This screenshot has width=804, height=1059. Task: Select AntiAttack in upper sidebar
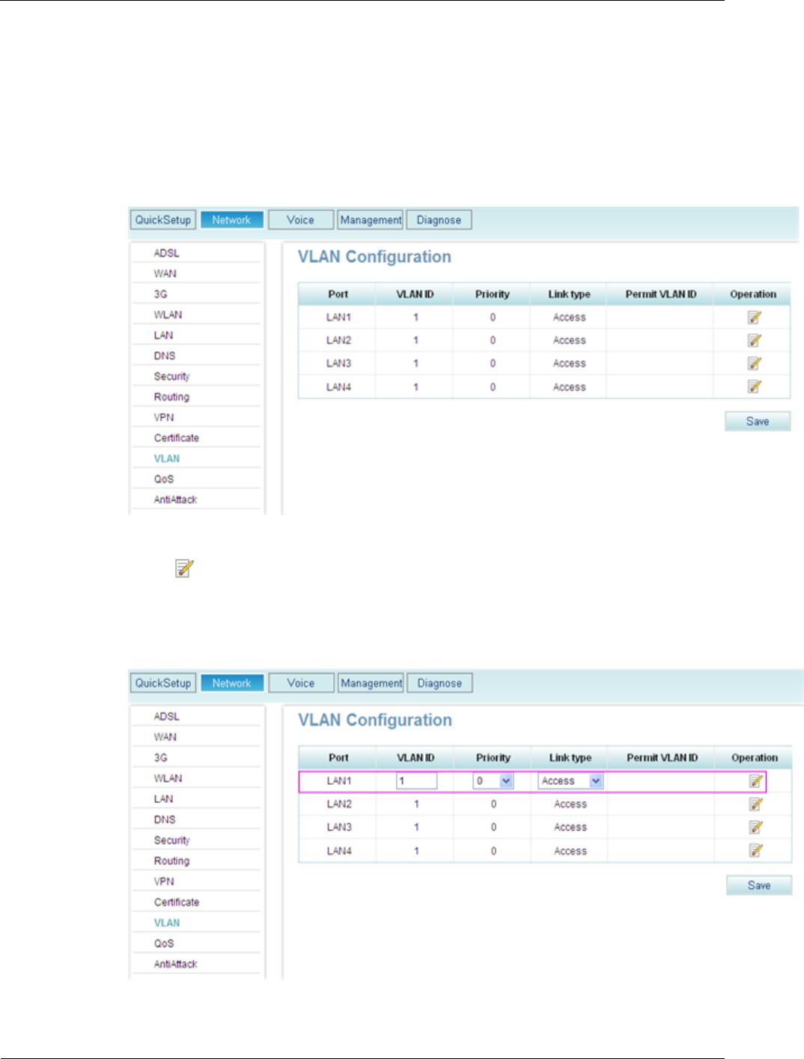click(176, 500)
